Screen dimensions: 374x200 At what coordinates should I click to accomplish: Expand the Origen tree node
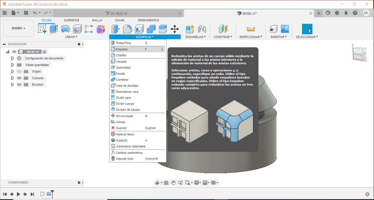[x=12, y=72]
